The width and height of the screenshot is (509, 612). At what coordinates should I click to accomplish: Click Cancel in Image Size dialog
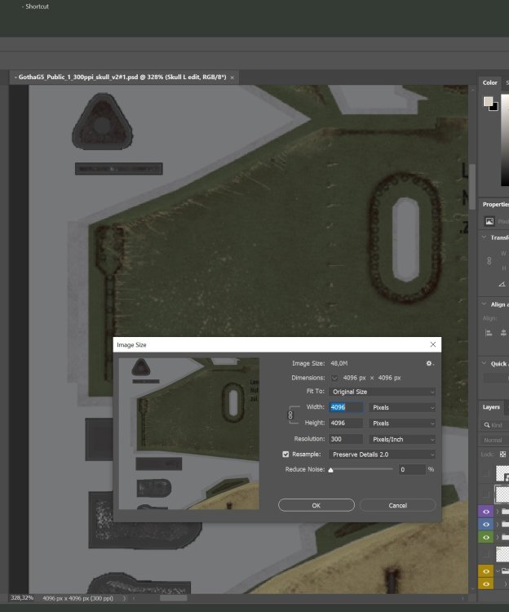(397, 505)
